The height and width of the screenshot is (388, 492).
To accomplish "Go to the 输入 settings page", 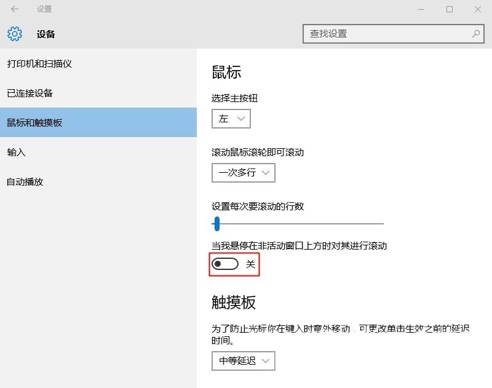I will (16, 152).
